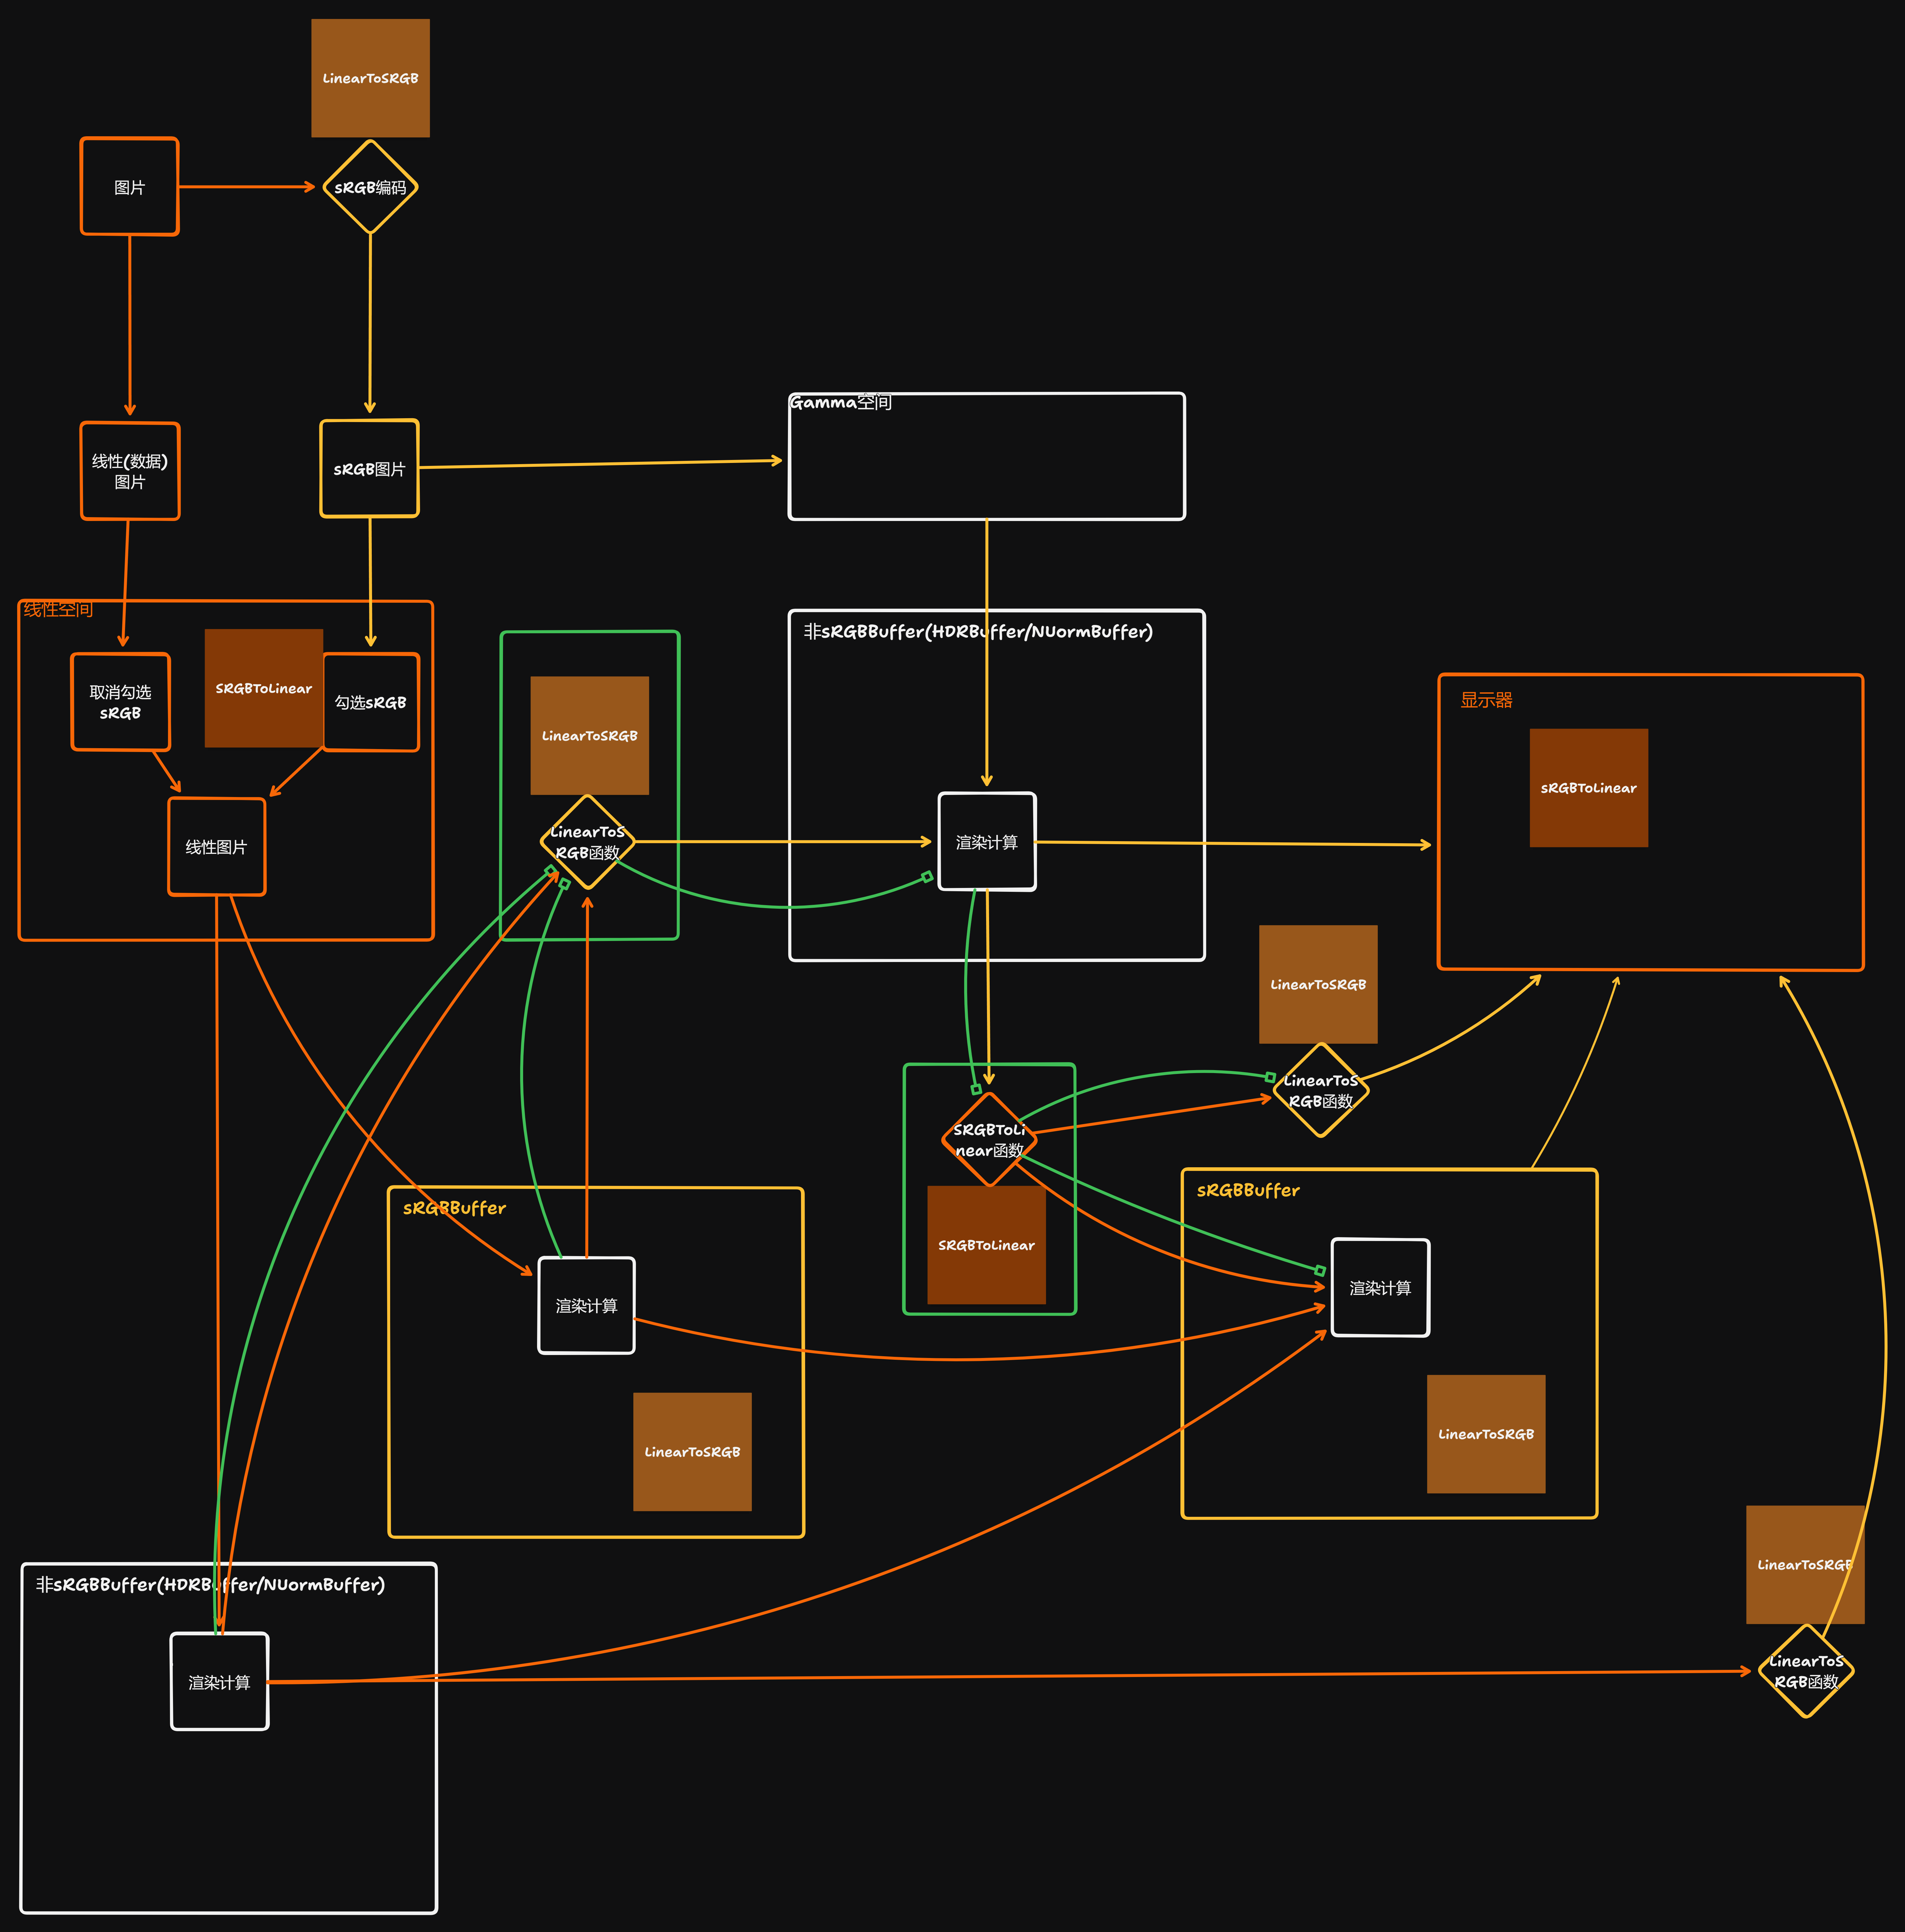Select the 图片 node
The height and width of the screenshot is (1932, 1905).
point(129,187)
